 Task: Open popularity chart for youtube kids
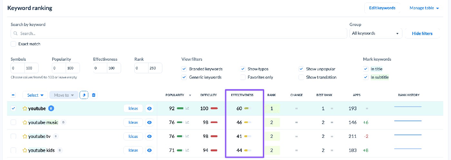tap(187, 150)
